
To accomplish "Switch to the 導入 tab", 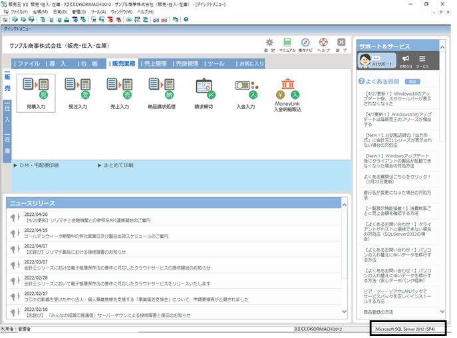I will point(57,64).
